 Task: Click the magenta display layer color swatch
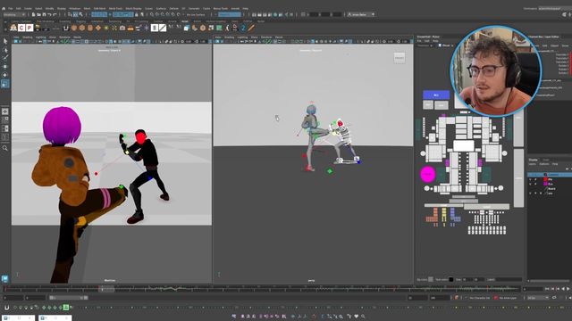coord(546,185)
